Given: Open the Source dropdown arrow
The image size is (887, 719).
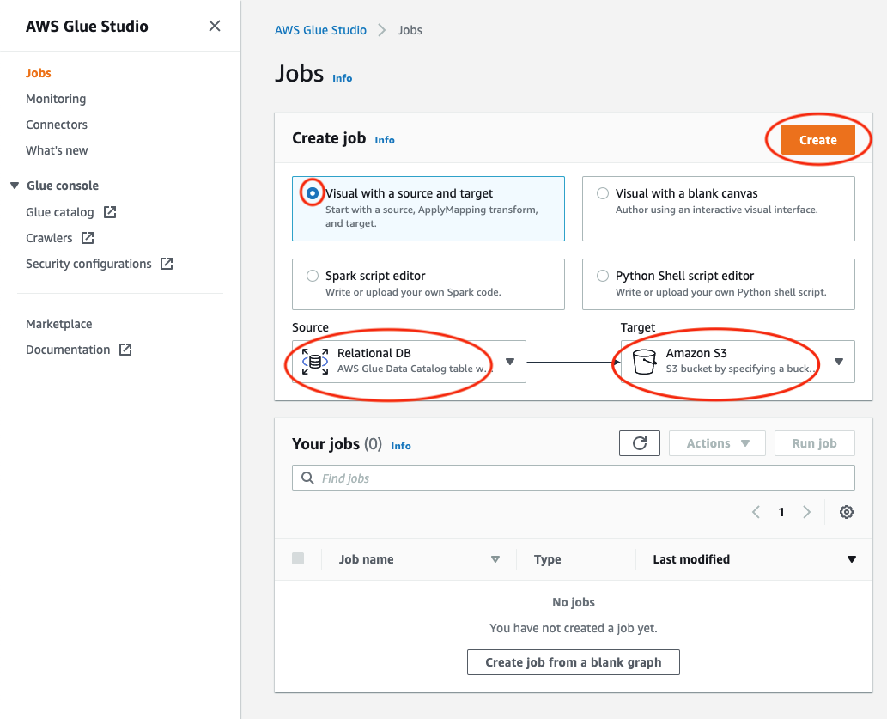Looking at the screenshot, I should pos(509,362).
